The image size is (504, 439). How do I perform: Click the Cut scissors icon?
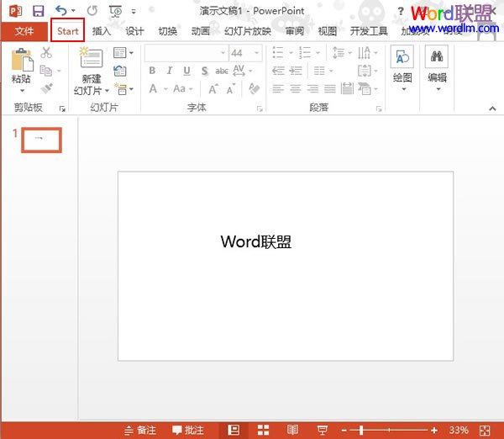click(46, 52)
